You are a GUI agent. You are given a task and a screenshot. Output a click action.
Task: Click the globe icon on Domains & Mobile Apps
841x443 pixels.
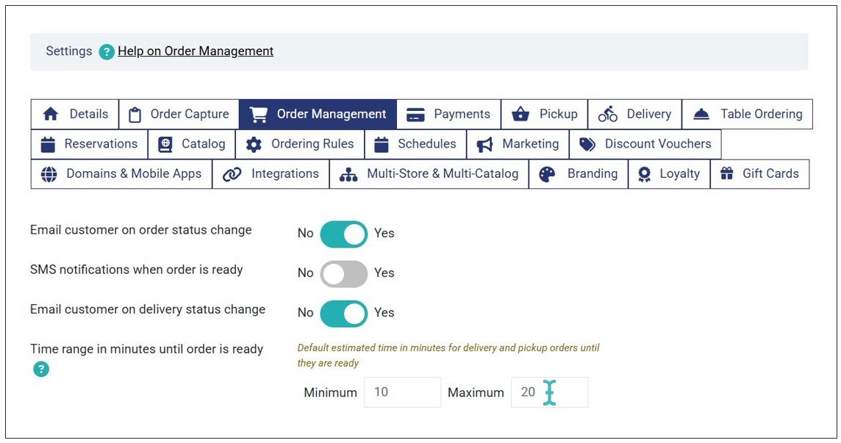49,174
